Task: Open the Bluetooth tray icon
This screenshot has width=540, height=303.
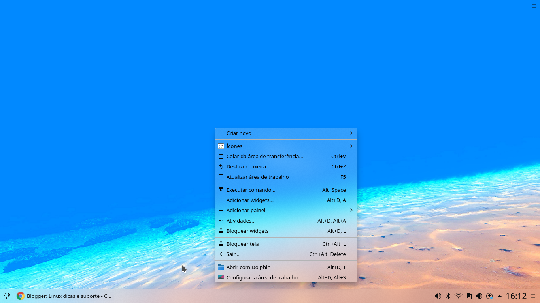Action: [448, 296]
